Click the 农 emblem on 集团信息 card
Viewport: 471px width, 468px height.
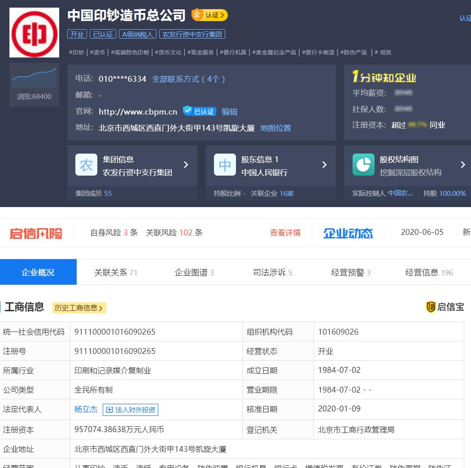pyautogui.click(x=86, y=165)
